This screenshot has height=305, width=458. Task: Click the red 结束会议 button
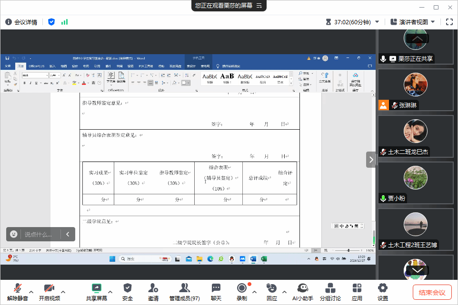click(432, 292)
